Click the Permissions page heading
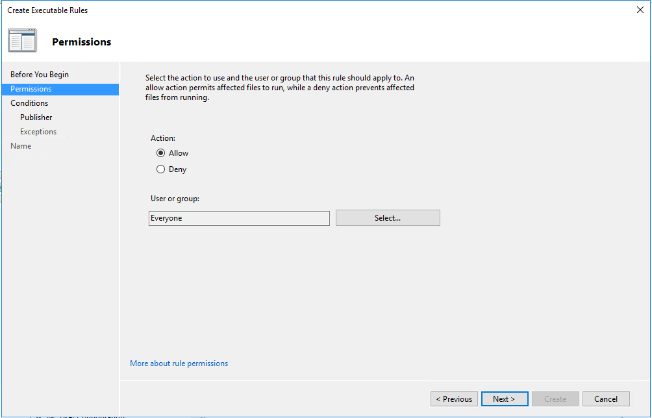Image resolution: width=652 pixels, height=418 pixels. click(x=82, y=42)
